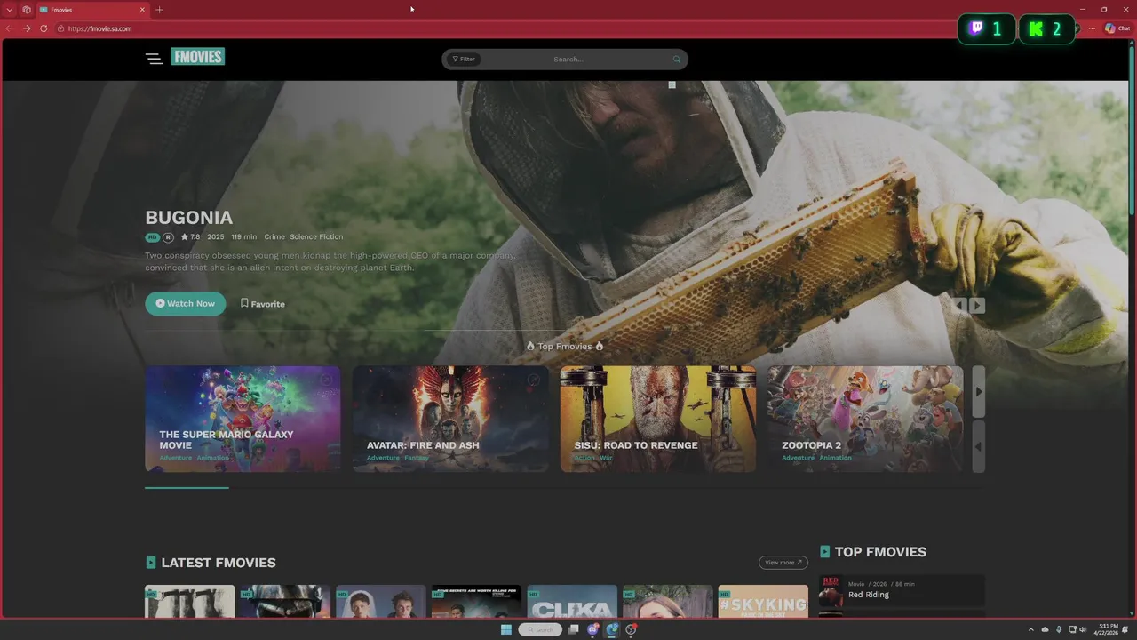The height and width of the screenshot is (640, 1137).
Task: Click Adventure tag on Zootopia 2 card
Action: point(798,458)
